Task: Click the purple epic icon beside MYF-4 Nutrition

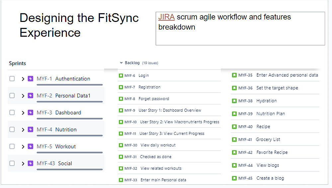Action: click(x=31, y=130)
